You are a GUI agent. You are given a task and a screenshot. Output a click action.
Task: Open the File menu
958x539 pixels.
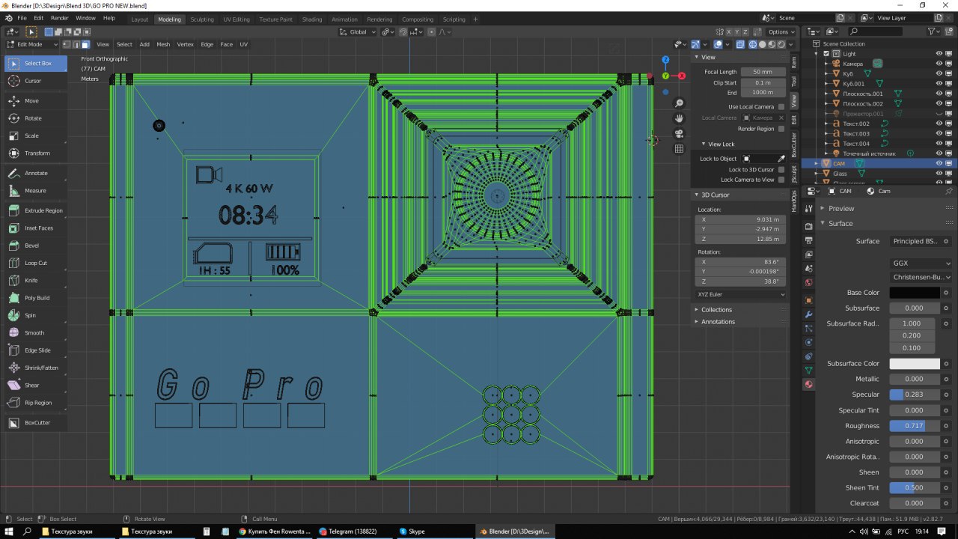22,18
